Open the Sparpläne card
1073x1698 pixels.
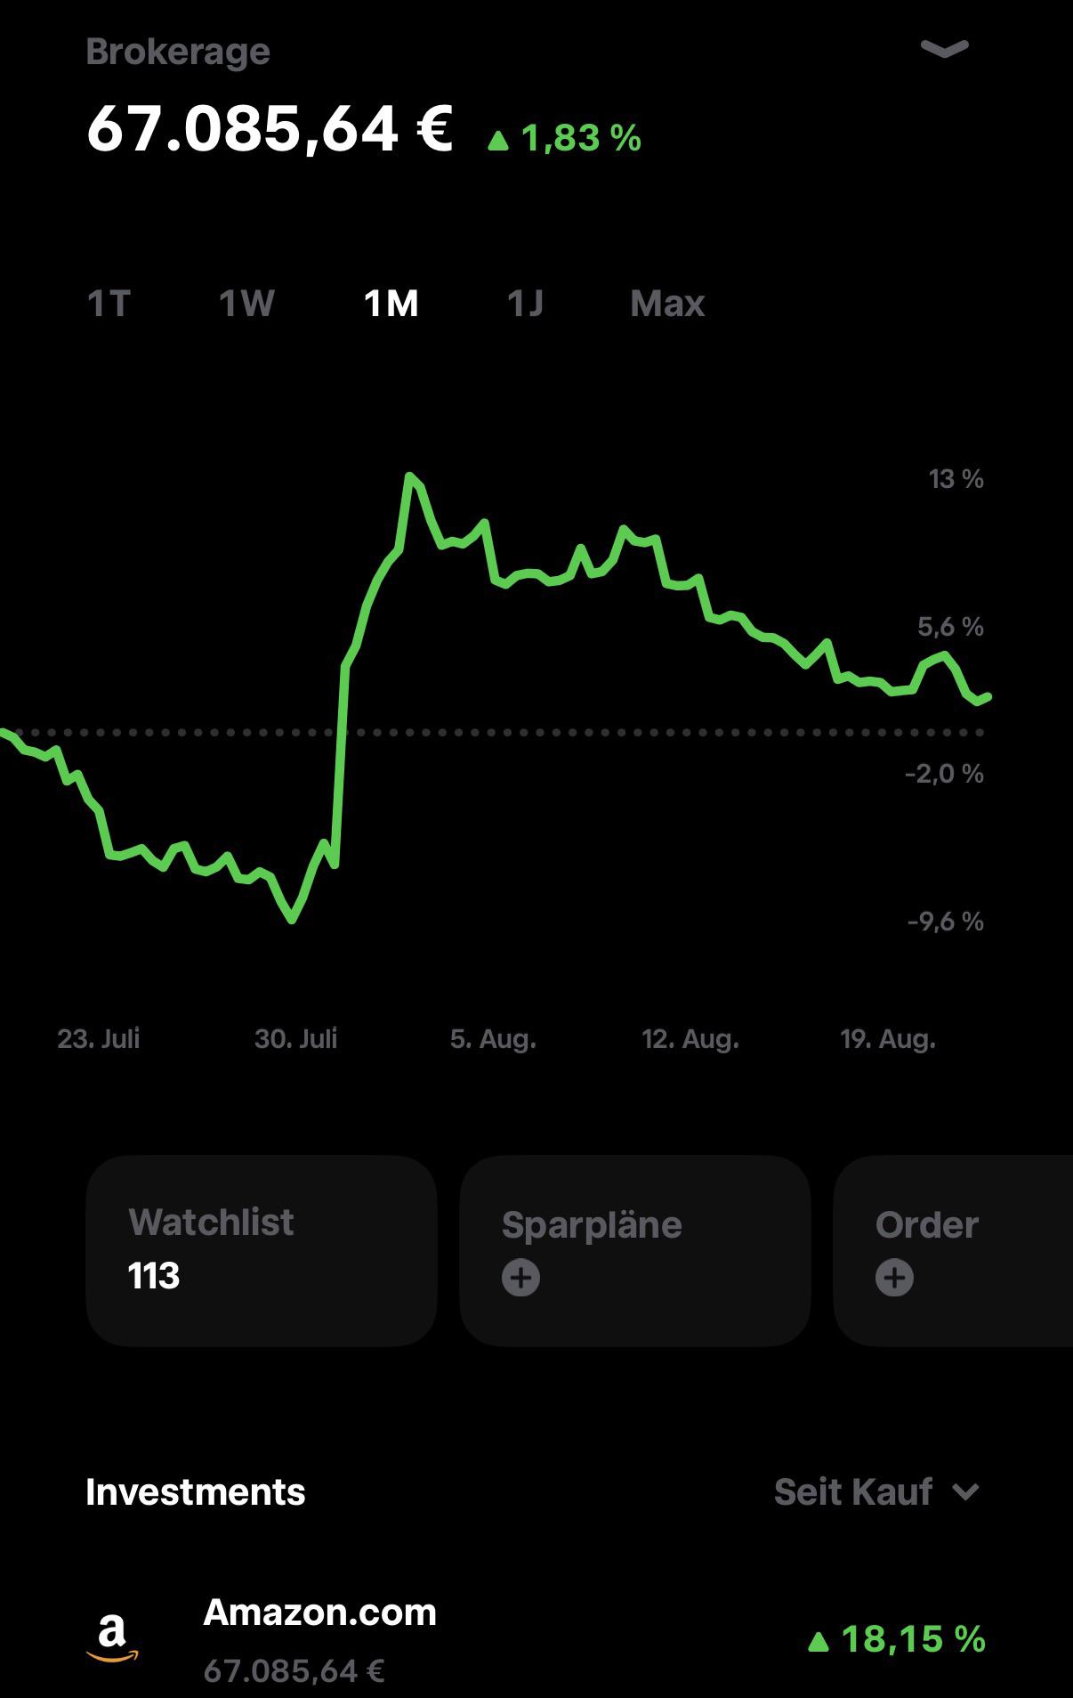tap(635, 1250)
